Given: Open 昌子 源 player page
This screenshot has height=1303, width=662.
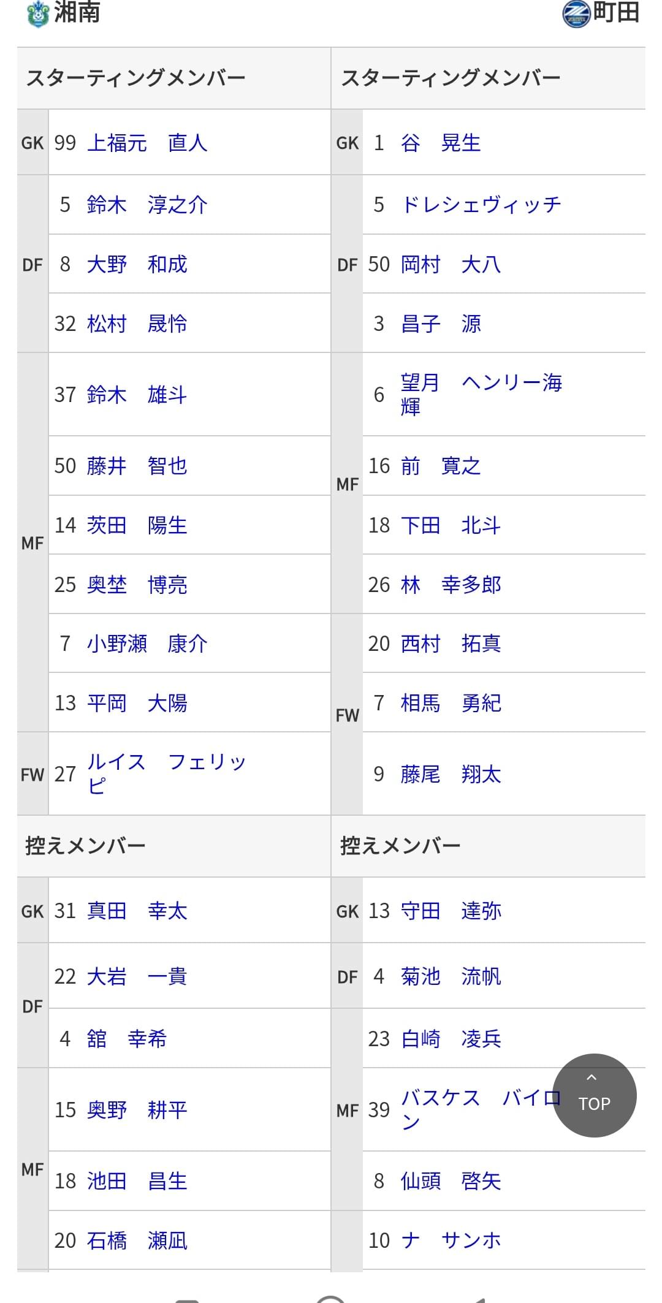Looking at the screenshot, I should [441, 324].
